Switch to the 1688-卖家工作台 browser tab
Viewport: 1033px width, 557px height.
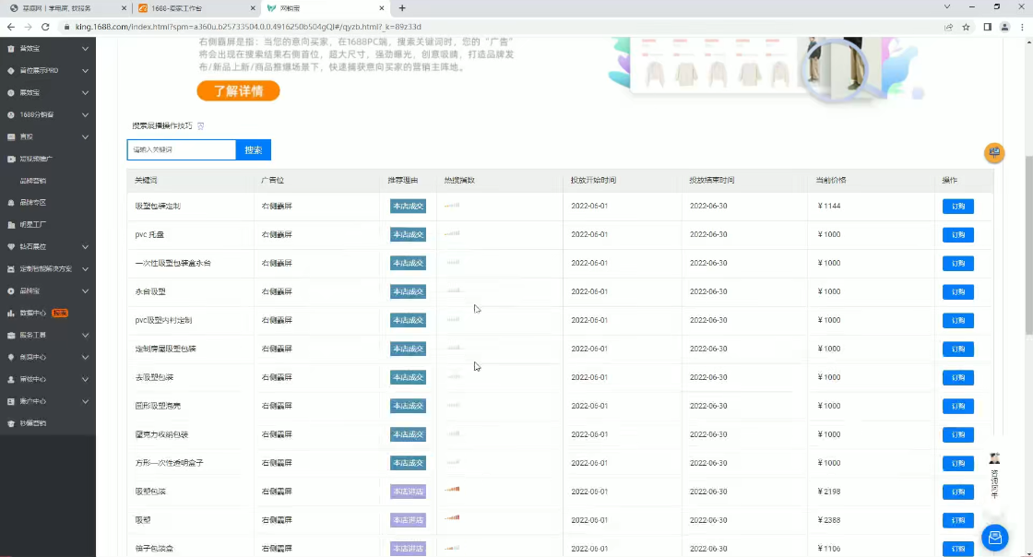click(194, 8)
